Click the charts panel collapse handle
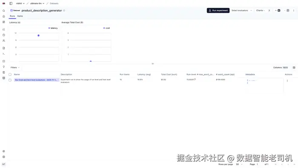298x168 pixels. 152,64
